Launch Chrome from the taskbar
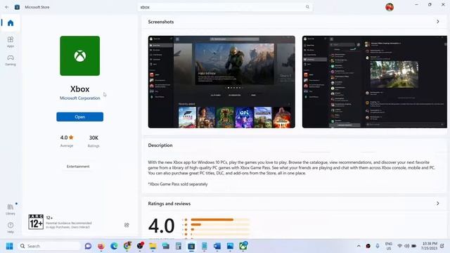 127,246
